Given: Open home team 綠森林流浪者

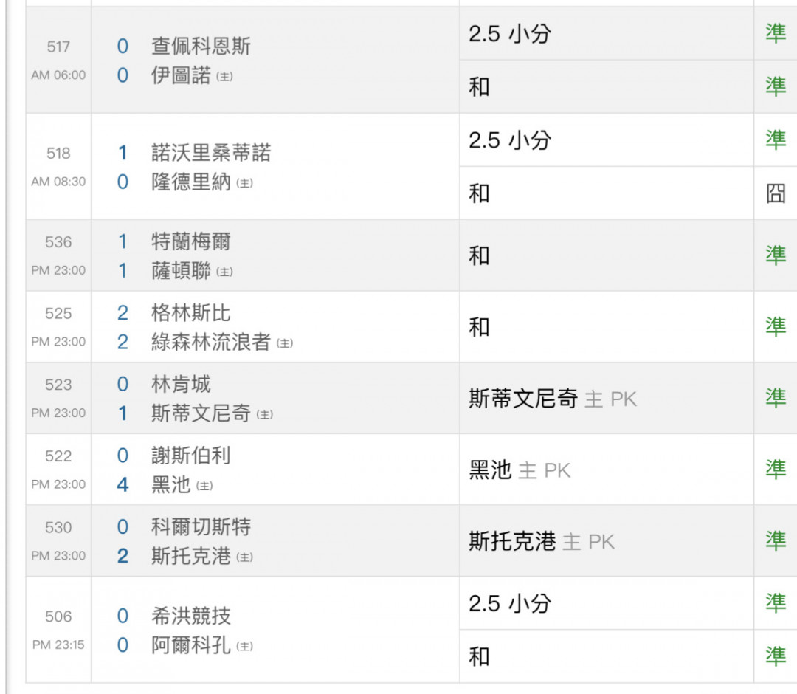Looking at the screenshot, I should [x=211, y=343].
